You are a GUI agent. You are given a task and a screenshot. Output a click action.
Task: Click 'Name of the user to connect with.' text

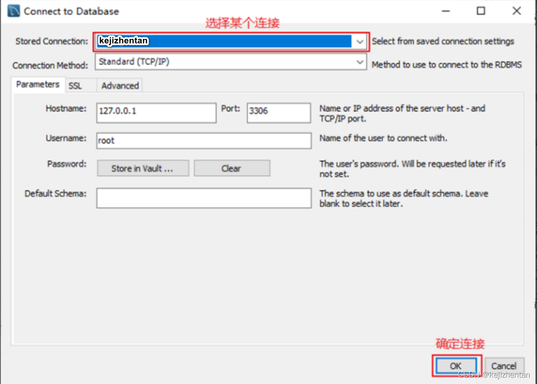pos(383,138)
